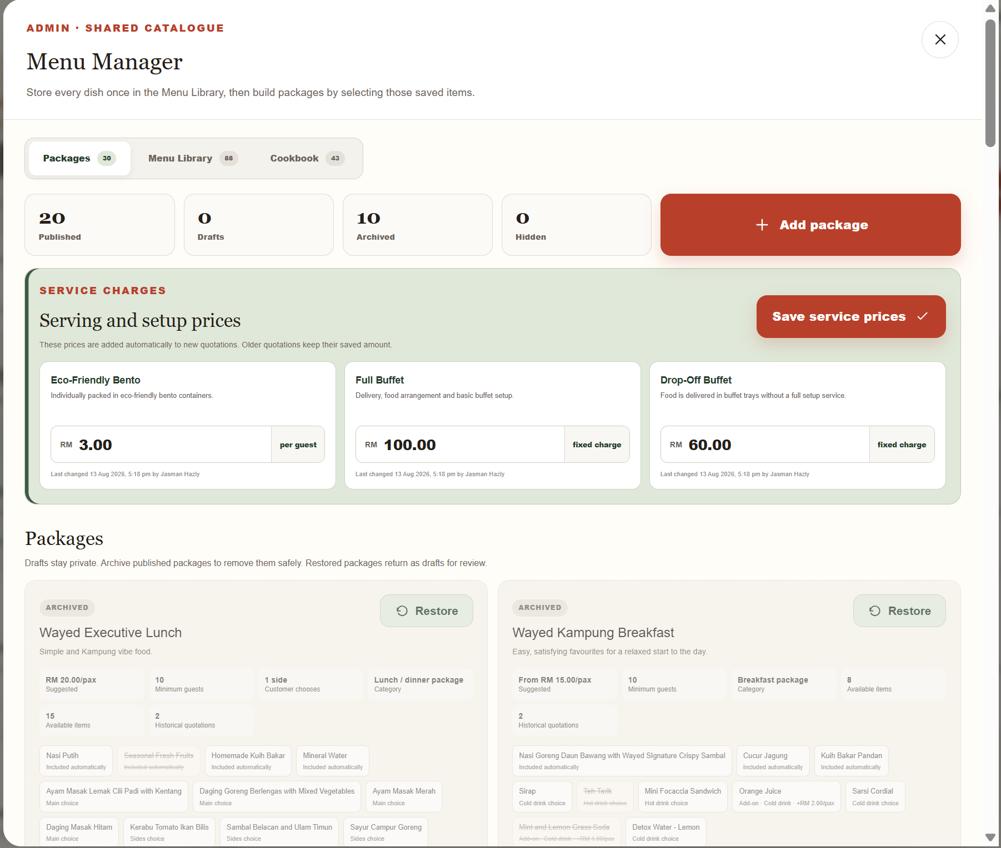
Task: Select the Homemade Kuih Bakar chip
Action: click(248, 761)
